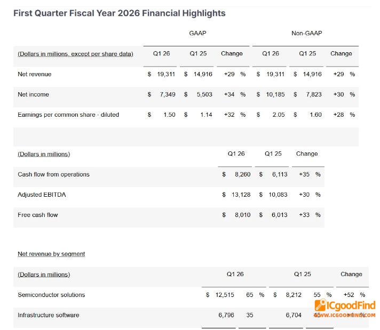380x330 pixels.
Task: Click the Financial Highlights page heading
Action: [120, 13]
